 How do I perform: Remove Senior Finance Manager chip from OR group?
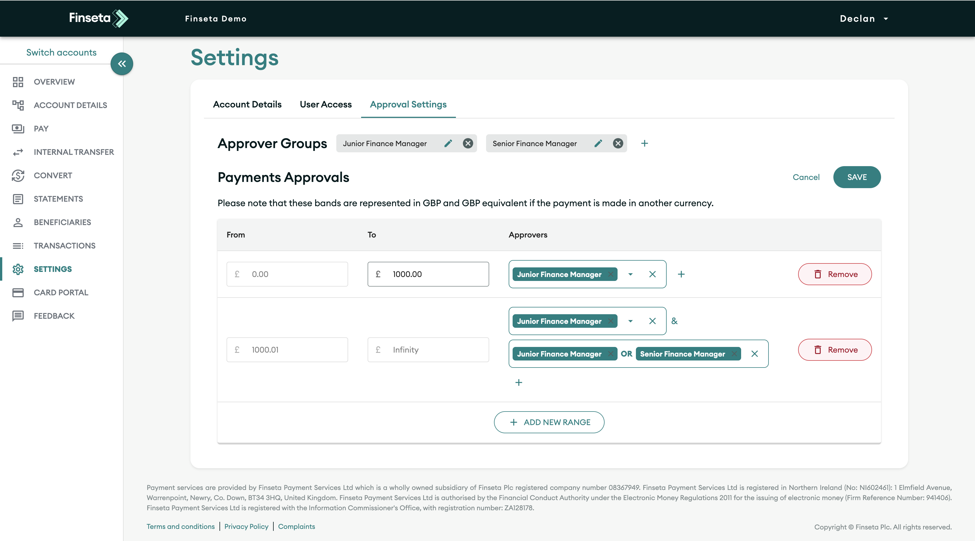click(x=734, y=354)
